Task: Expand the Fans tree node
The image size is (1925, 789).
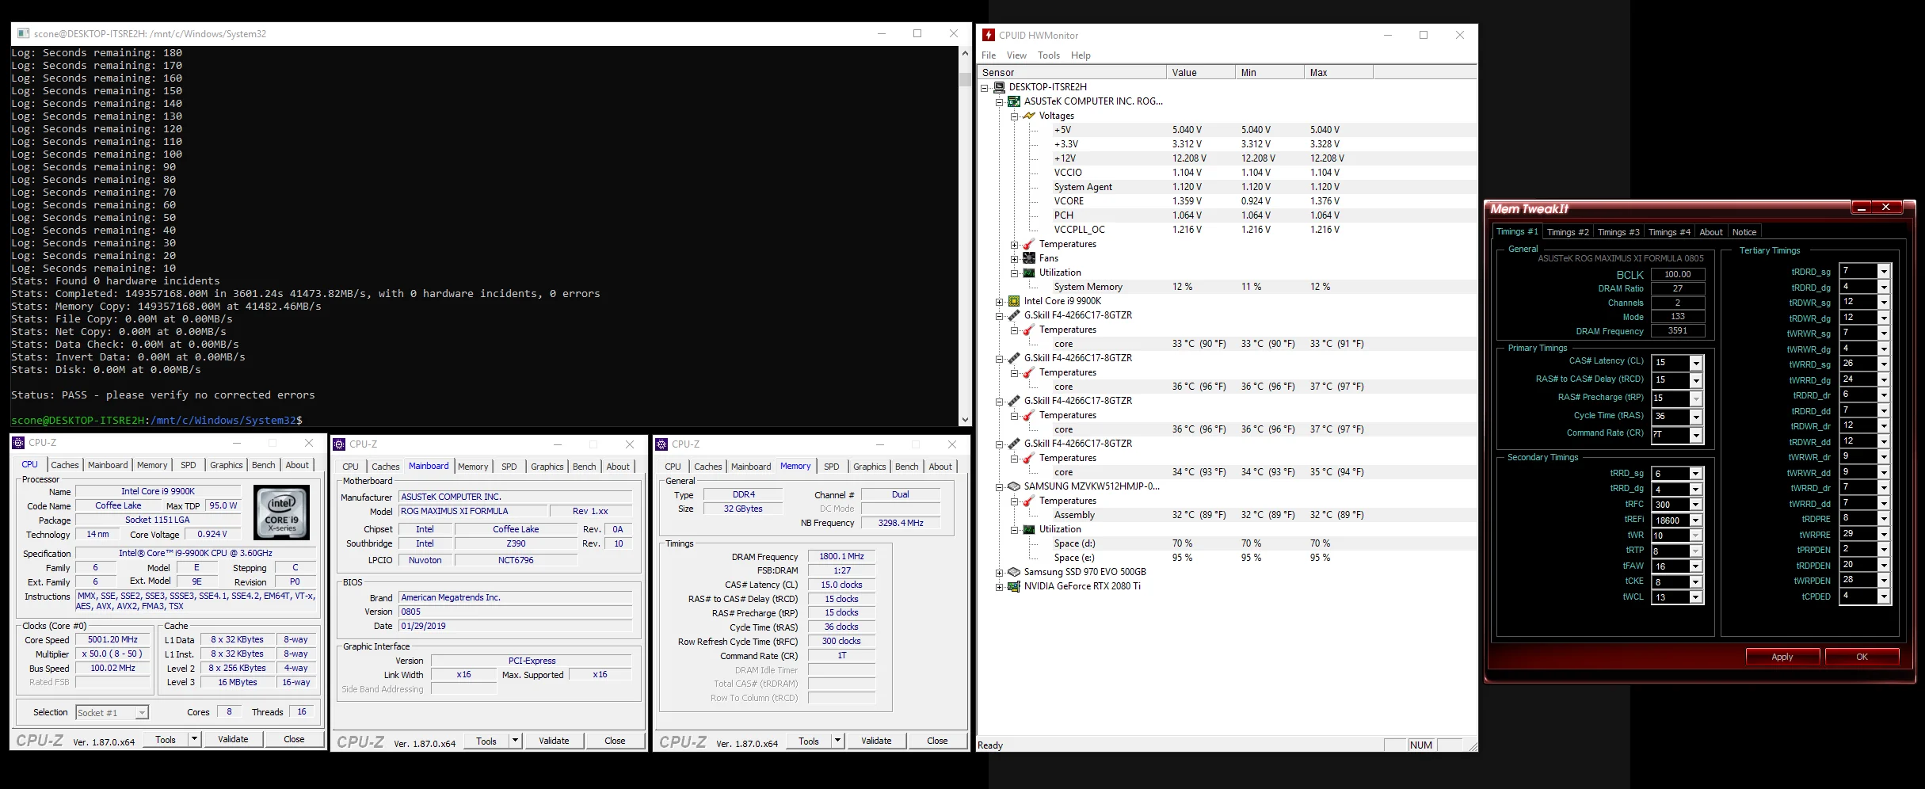Action: (1014, 259)
